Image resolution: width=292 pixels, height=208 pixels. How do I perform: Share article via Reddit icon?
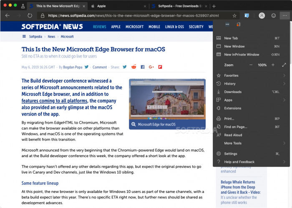pyautogui.click(x=134, y=67)
